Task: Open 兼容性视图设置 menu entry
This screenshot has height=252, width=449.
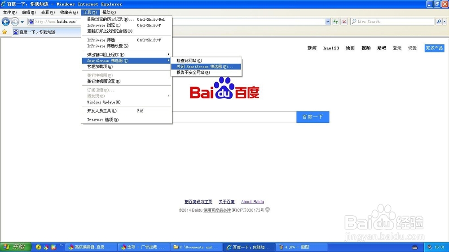Action: point(126,81)
